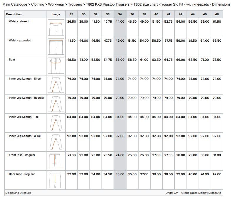View the Inner Leg Length - X-Tall image
Screen dimensions: 238x202
coord(56,142)
